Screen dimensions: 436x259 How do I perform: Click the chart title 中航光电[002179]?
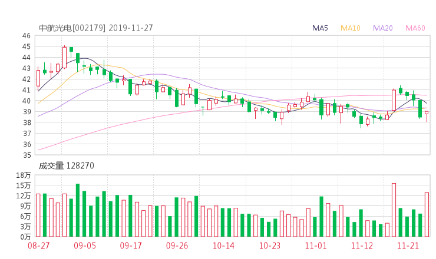coord(72,28)
